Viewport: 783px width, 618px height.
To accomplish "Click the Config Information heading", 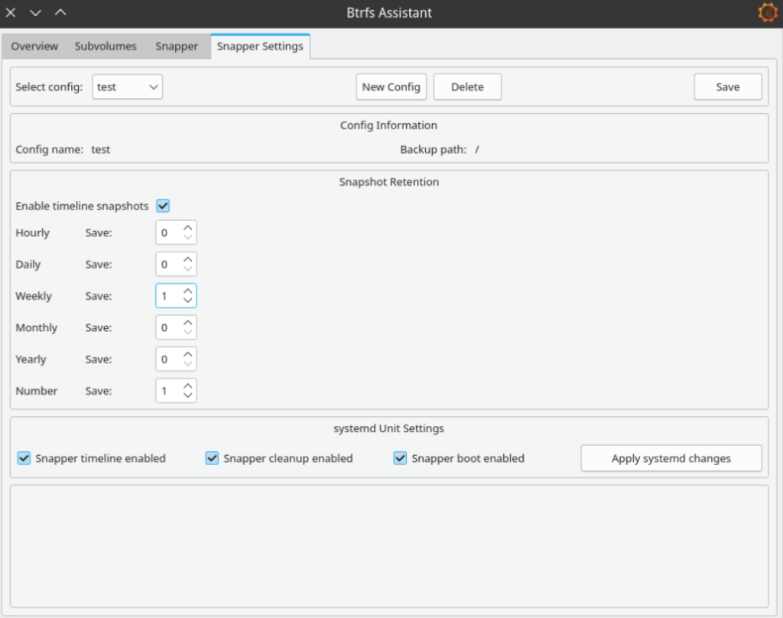I will coord(388,125).
